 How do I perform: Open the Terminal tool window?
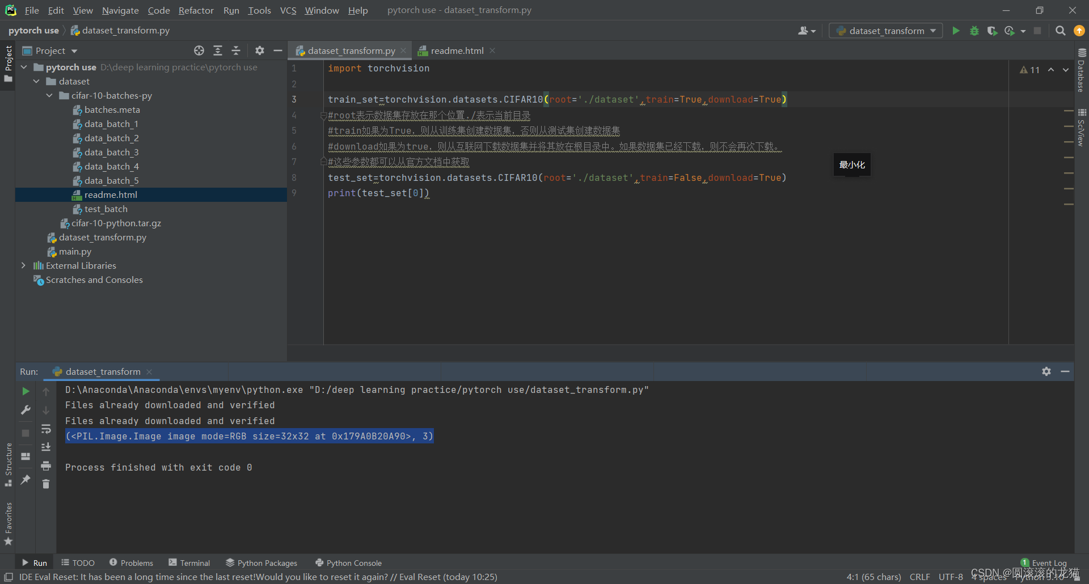click(x=189, y=562)
